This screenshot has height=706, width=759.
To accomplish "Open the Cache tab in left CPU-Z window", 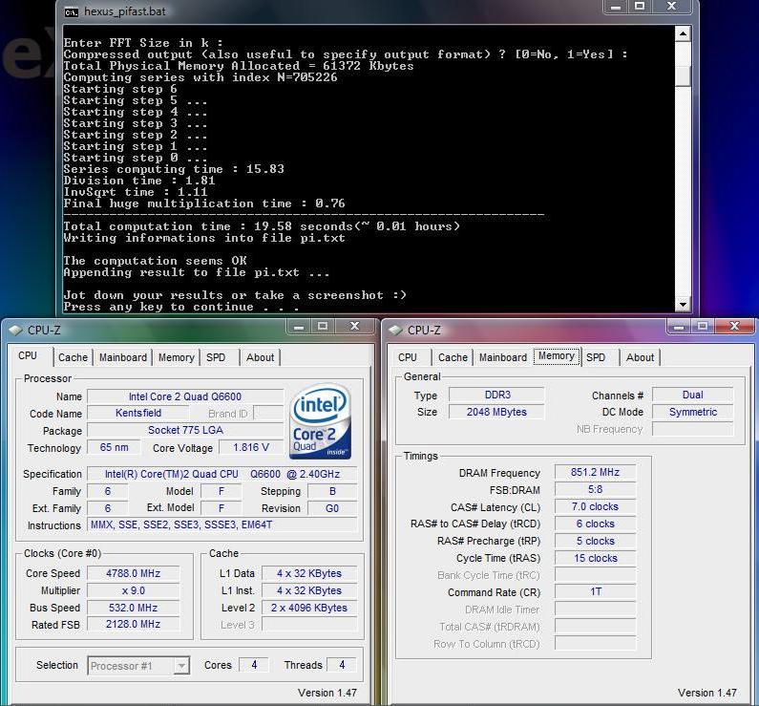I will [73, 357].
